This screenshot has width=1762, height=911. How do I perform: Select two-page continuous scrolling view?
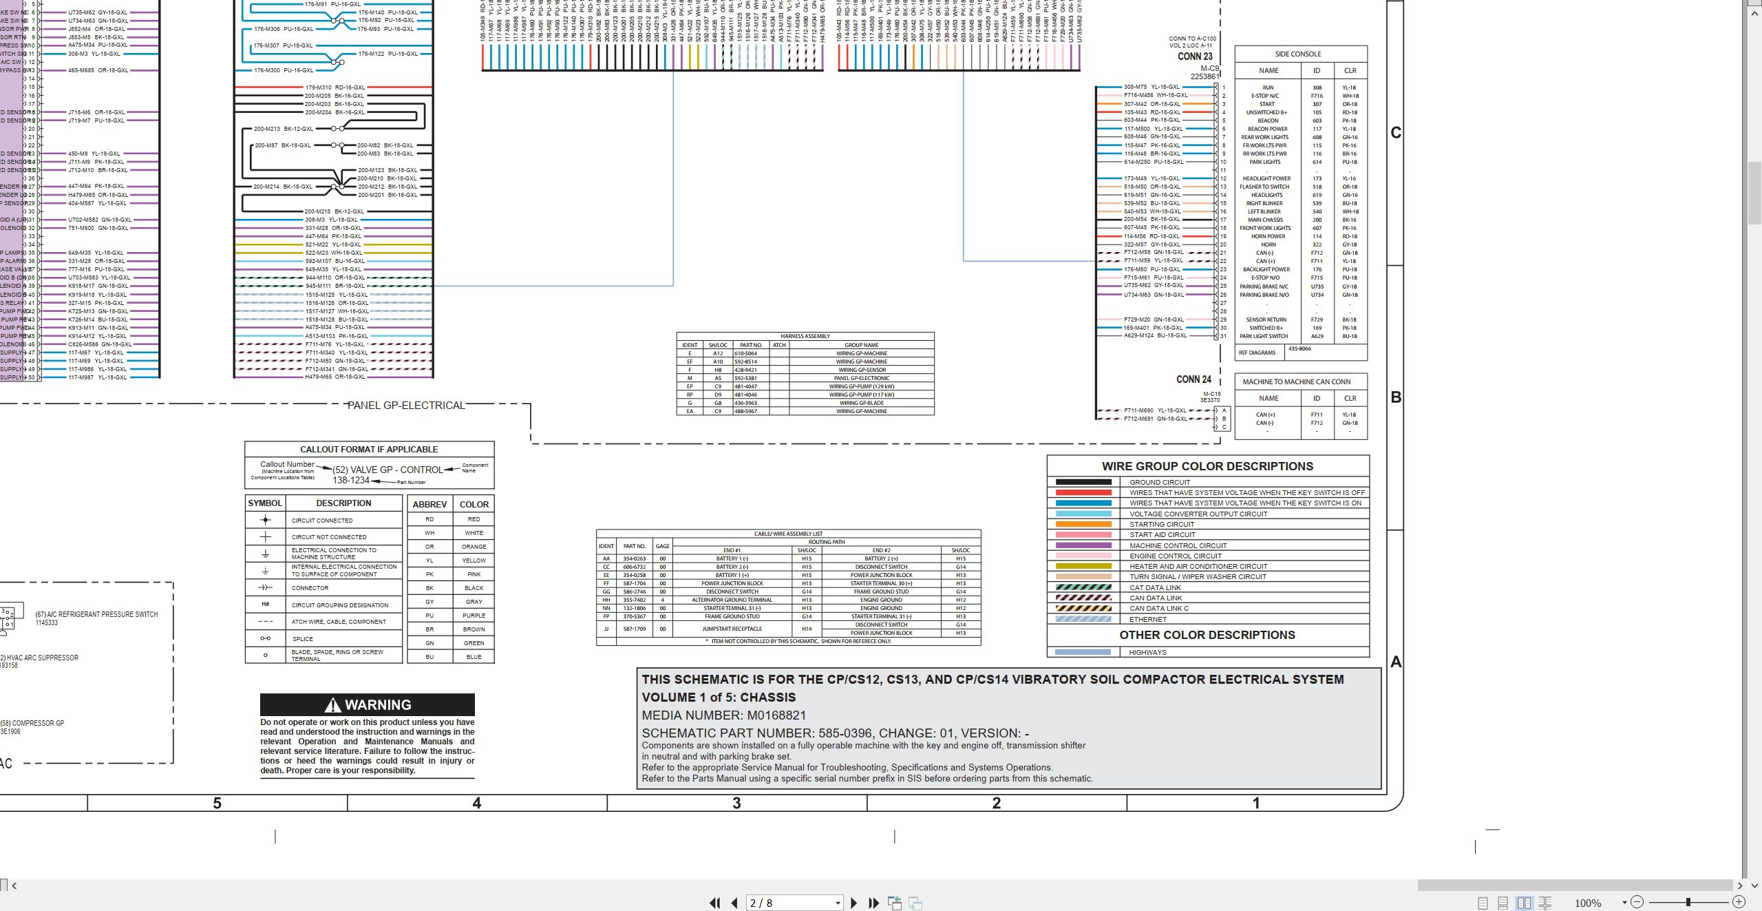coord(1545,903)
